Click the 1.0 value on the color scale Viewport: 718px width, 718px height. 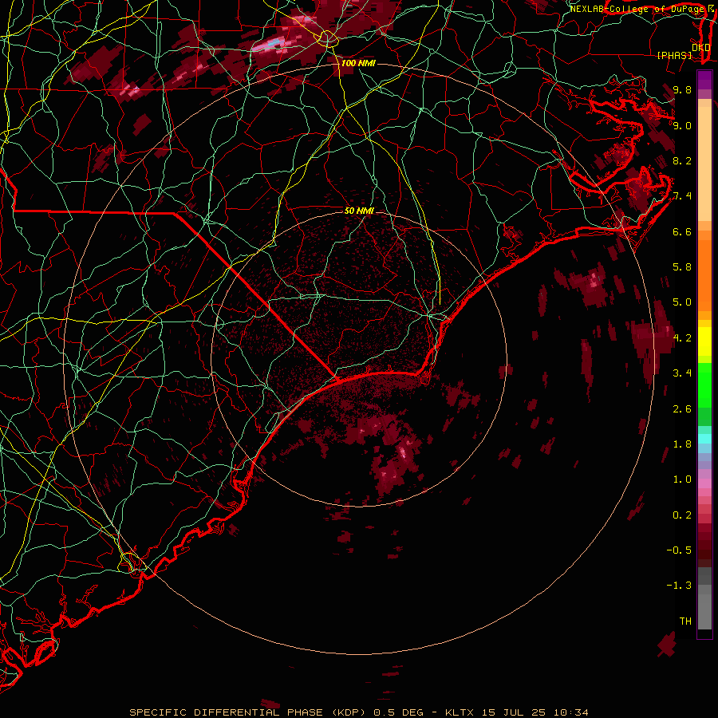tap(682, 479)
